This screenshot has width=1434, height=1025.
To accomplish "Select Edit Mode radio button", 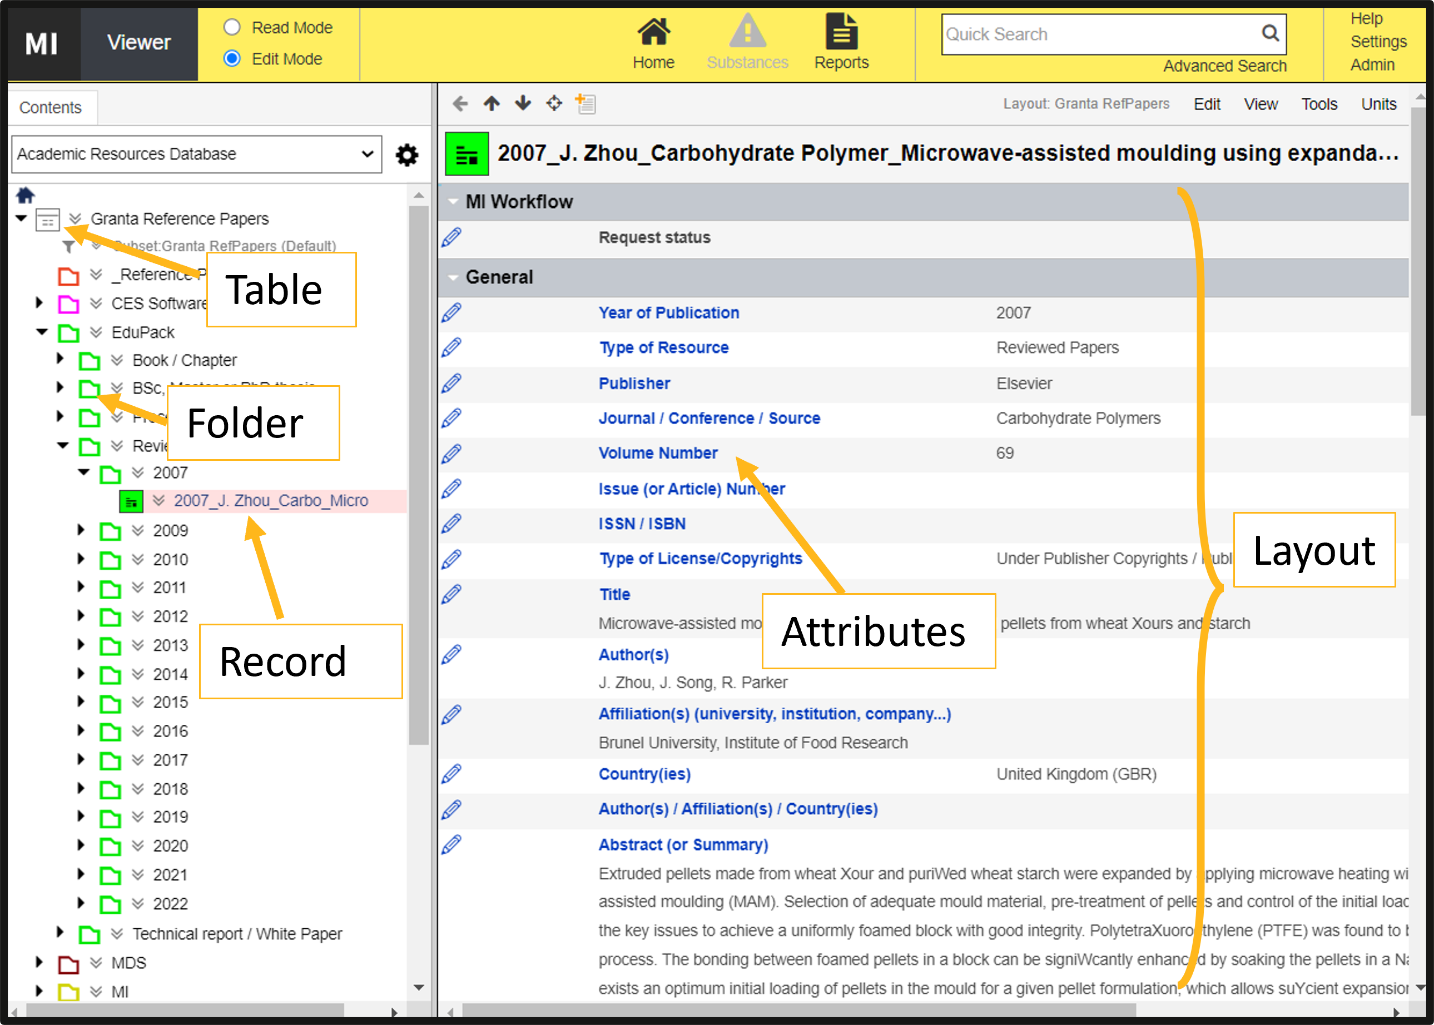I will click(232, 59).
